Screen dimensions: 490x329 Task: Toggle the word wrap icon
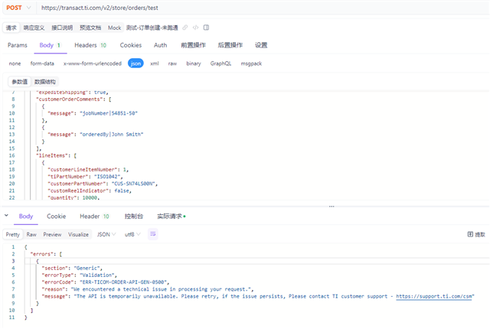[153, 234]
